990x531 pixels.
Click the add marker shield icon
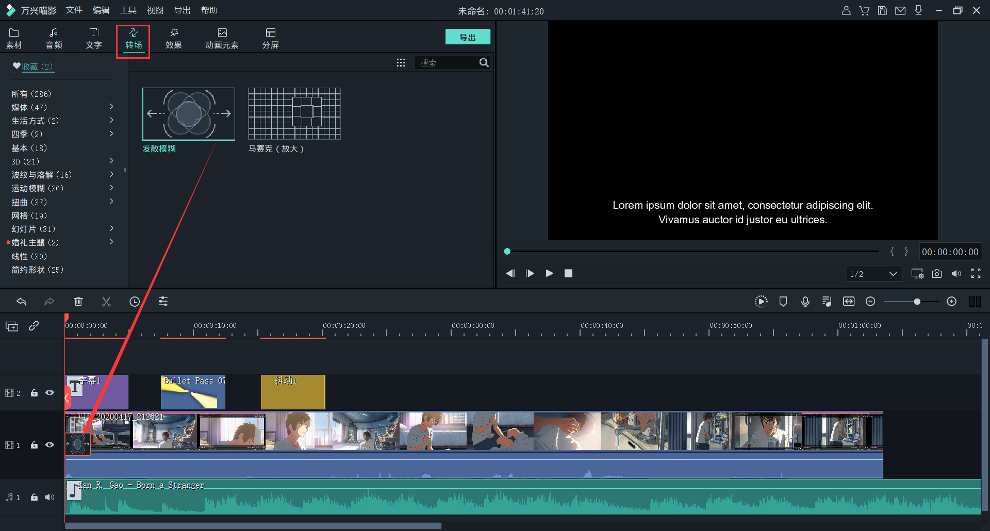click(783, 302)
